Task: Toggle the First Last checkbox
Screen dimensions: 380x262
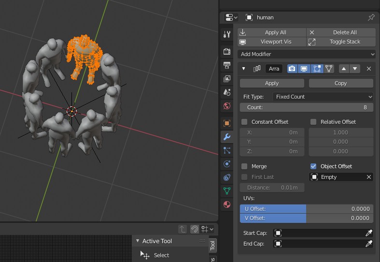Action: (x=244, y=177)
